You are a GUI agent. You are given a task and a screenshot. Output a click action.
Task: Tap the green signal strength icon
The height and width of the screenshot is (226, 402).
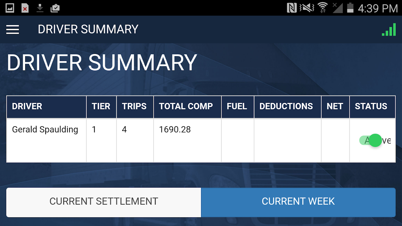(x=389, y=30)
